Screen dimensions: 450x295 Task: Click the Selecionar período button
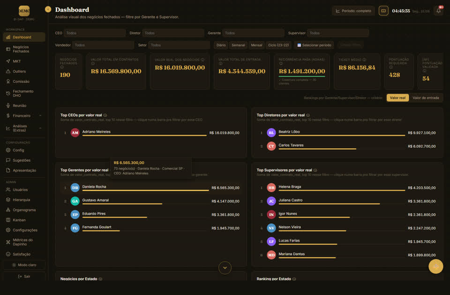pyautogui.click(x=314, y=45)
